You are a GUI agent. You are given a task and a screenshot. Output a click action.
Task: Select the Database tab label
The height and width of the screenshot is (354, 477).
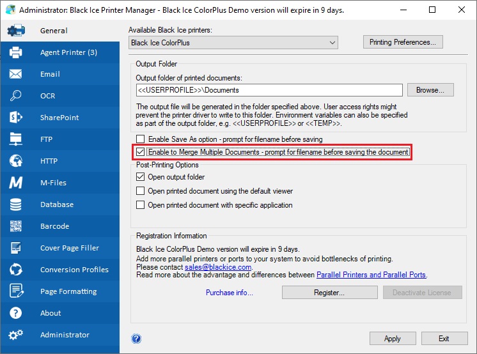click(57, 204)
